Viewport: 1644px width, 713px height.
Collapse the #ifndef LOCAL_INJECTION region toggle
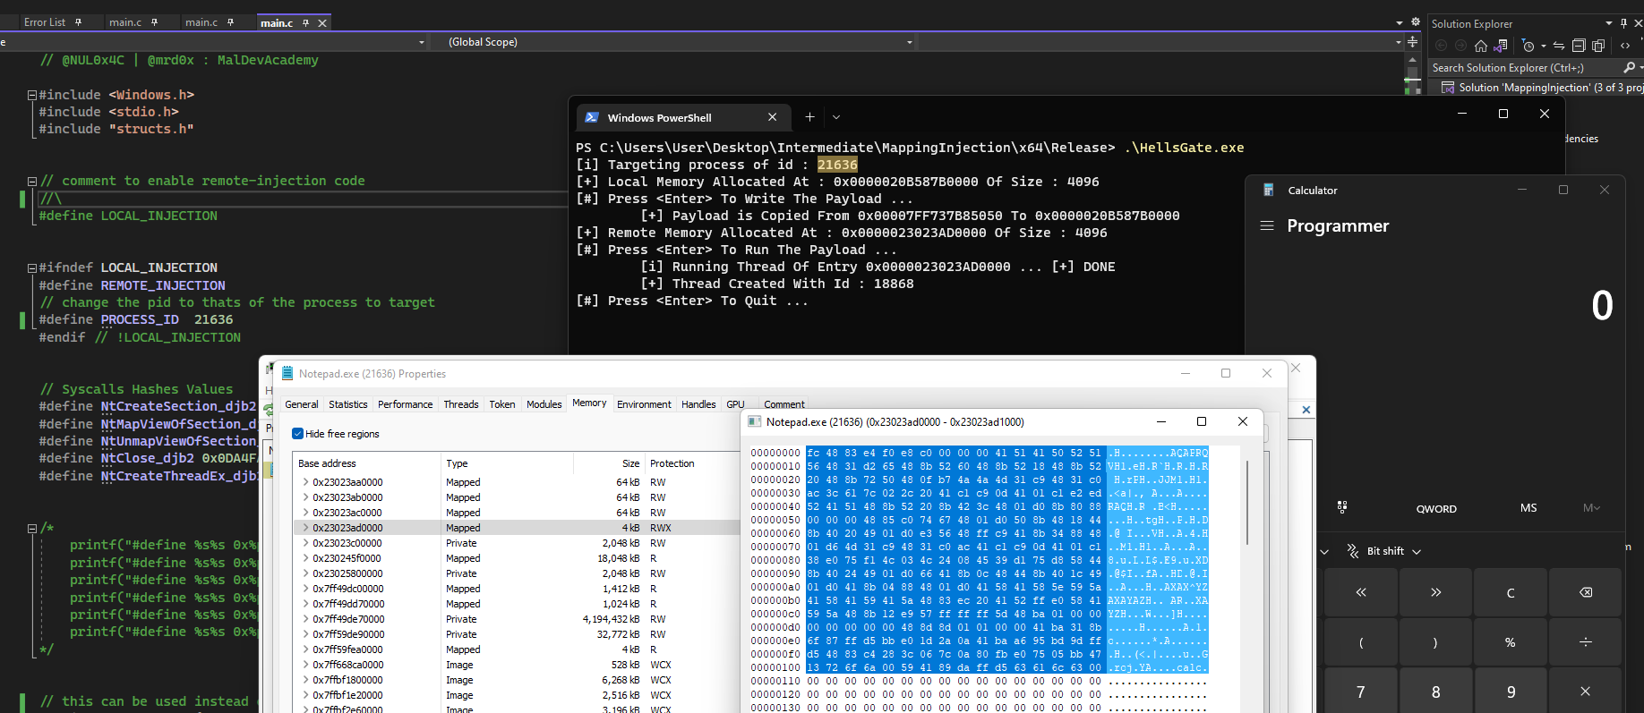pyautogui.click(x=32, y=267)
